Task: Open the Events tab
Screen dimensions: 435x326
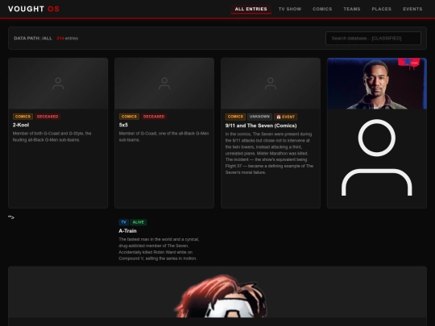Action: coord(412,9)
